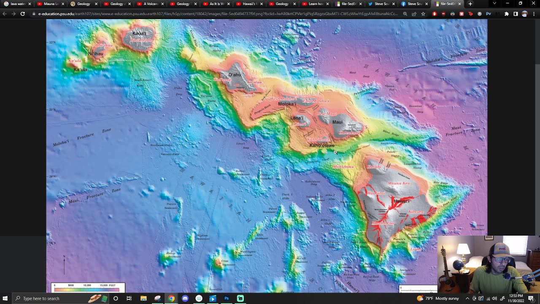Click the Kaua'i label on the map
This screenshot has width=540, height=304.
(139, 33)
